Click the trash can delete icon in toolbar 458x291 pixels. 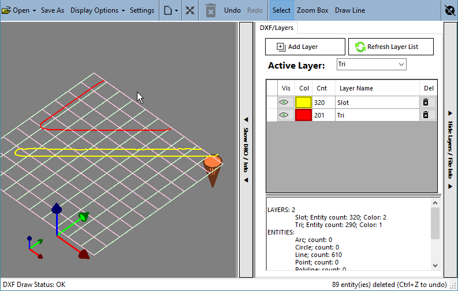coord(210,10)
